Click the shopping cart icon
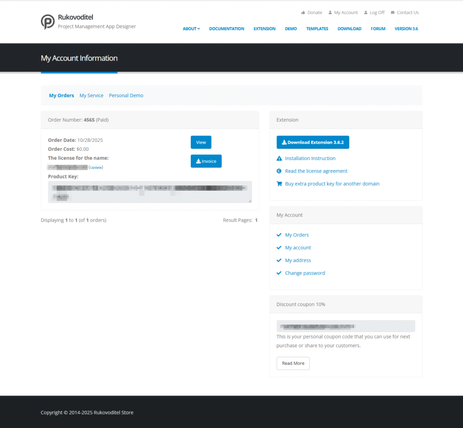The height and width of the screenshot is (428, 463). pyautogui.click(x=279, y=184)
